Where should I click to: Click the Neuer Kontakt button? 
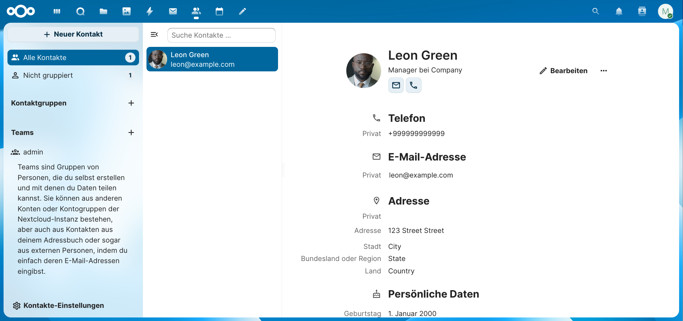click(73, 34)
